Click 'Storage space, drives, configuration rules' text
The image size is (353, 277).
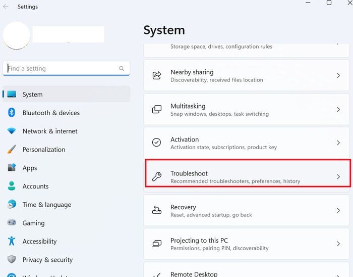coord(221,47)
